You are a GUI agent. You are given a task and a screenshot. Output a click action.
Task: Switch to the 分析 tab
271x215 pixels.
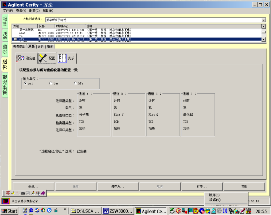(41, 46)
